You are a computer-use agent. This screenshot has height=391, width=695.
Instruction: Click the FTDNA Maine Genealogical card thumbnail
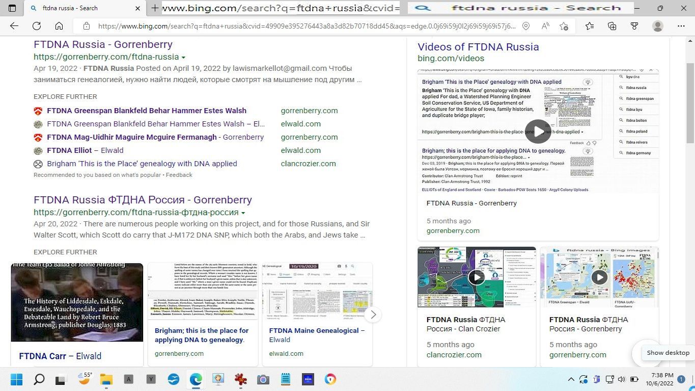coord(317,291)
